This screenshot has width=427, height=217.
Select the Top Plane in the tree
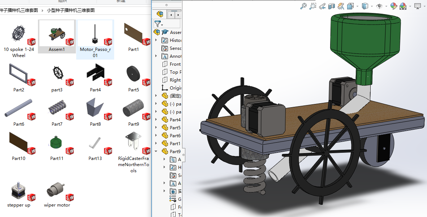click(172, 72)
